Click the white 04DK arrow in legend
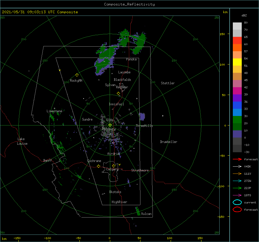Image resolution: width=259 pixels, height=242 pixels. click(x=237, y=166)
